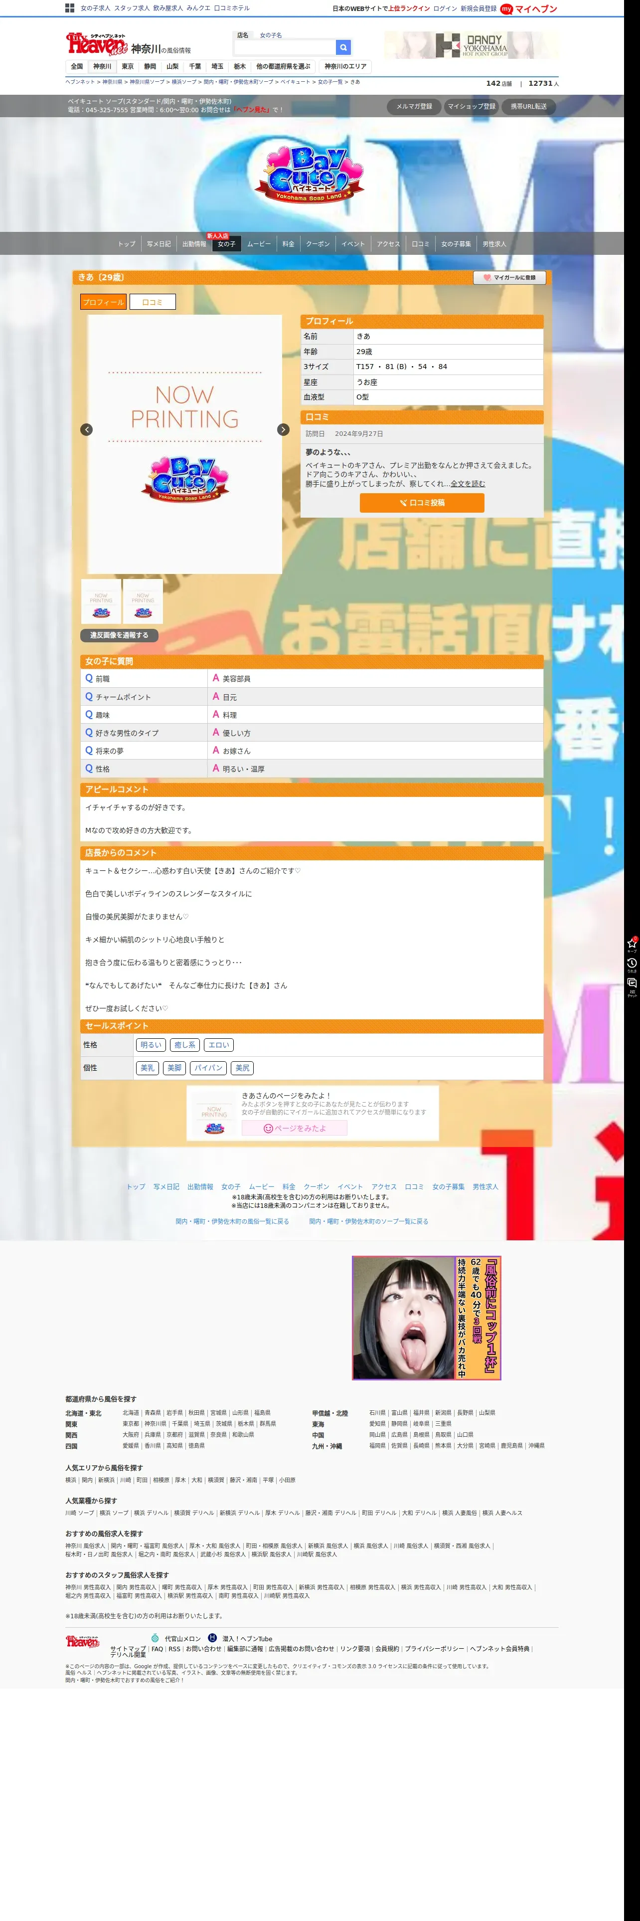Click the search text input field
This screenshot has width=640, height=1921.
[285, 47]
